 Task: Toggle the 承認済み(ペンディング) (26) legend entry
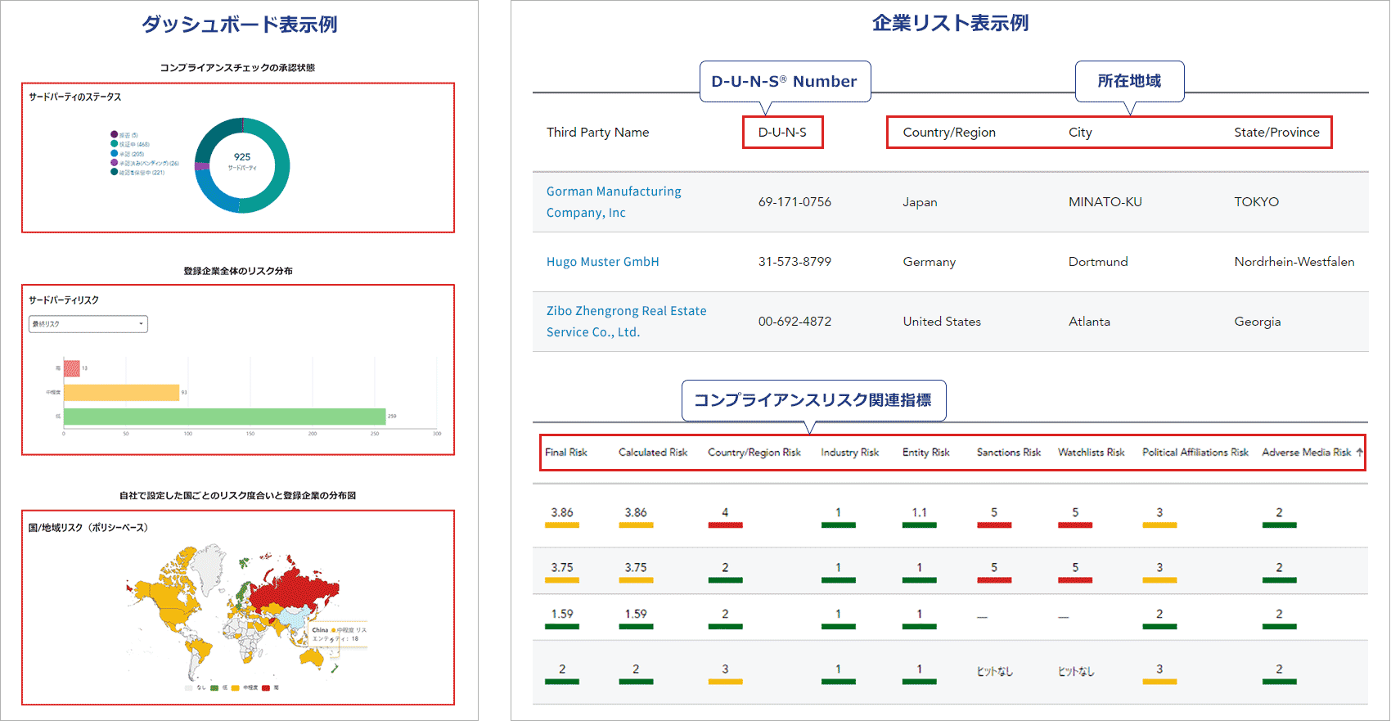coord(145,163)
